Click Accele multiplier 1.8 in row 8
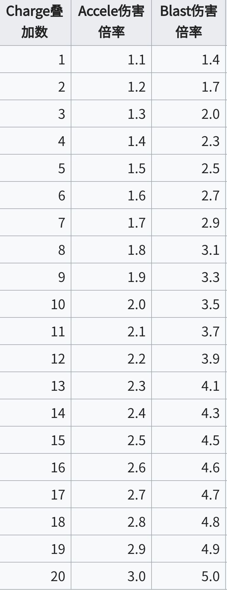Image resolution: width=227 pixels, height=590 pixels. click(x=136, y=250)
